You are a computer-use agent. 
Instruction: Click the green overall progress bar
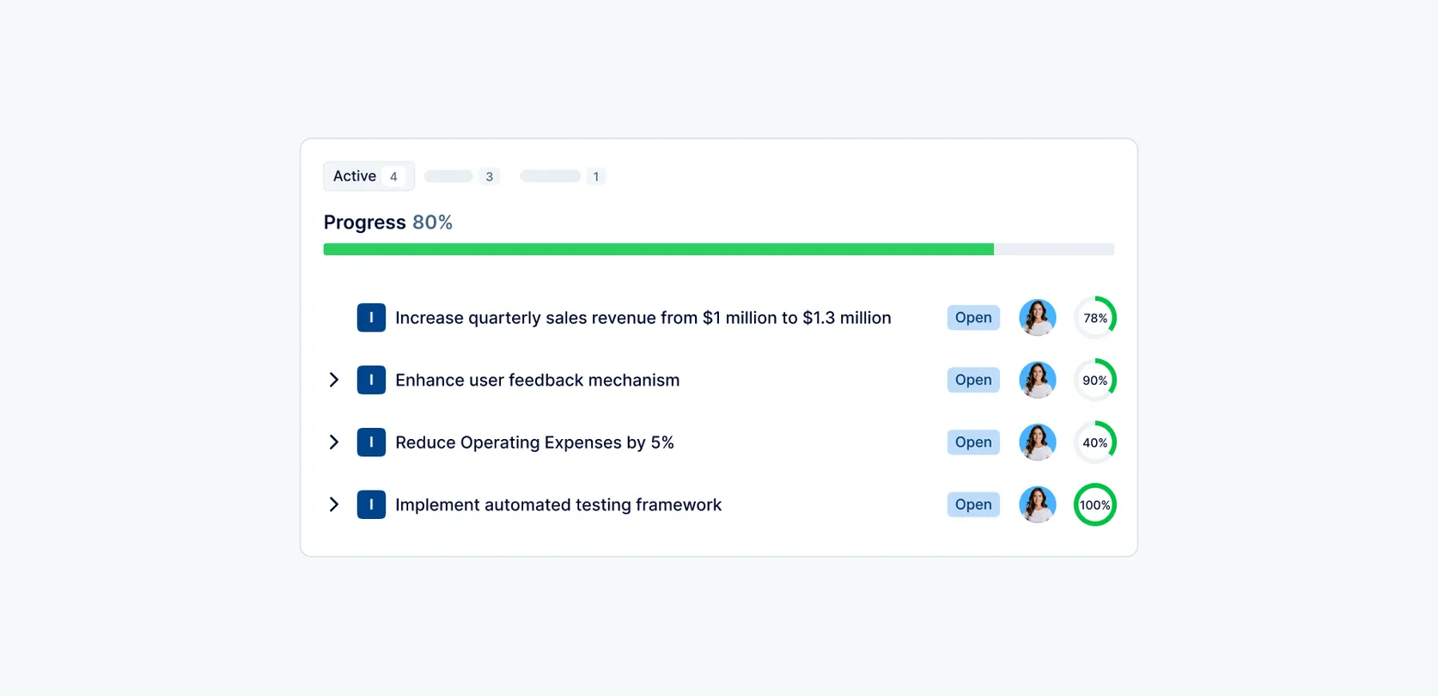pos(658,249)
